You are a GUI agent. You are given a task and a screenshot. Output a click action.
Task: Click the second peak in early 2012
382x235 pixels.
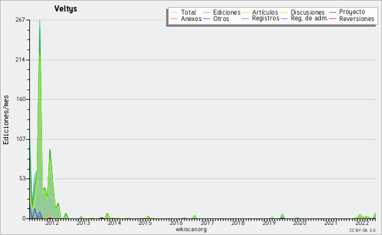(50, 149)
